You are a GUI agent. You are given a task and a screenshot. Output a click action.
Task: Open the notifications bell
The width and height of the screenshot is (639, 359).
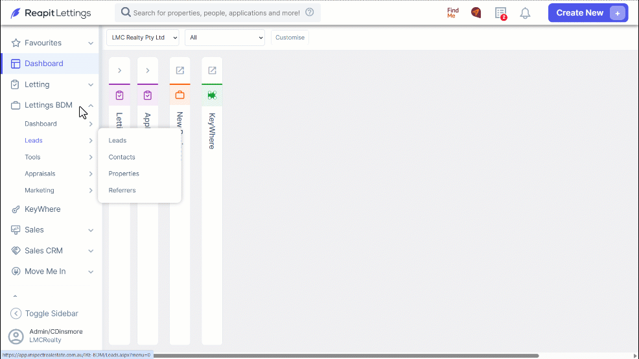525,13
